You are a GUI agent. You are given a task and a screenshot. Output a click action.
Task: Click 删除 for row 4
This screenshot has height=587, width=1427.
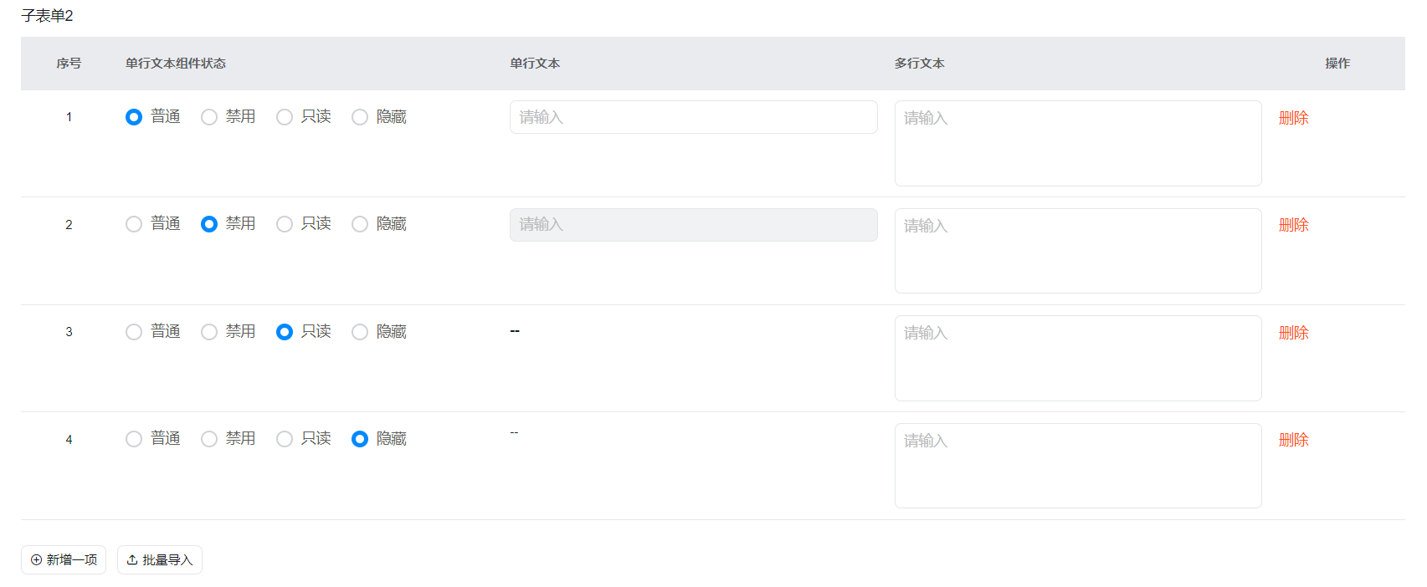(x=1294, y=440)
